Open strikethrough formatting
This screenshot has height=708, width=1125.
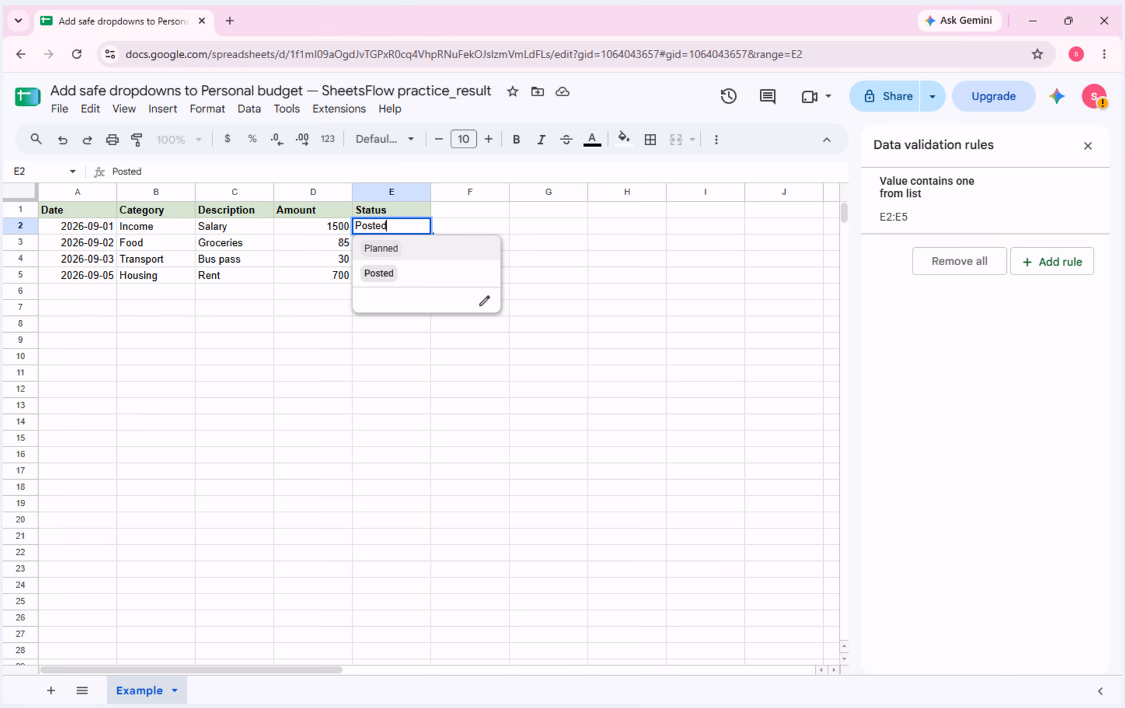566,139
